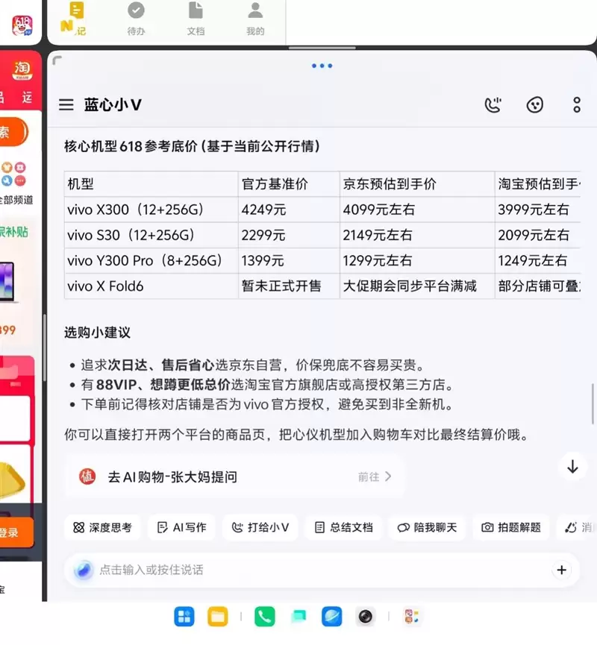The width and height of the screenshot is (597, 645).
Task: Switch to the 待办 tab
Action: click(136, 19)
